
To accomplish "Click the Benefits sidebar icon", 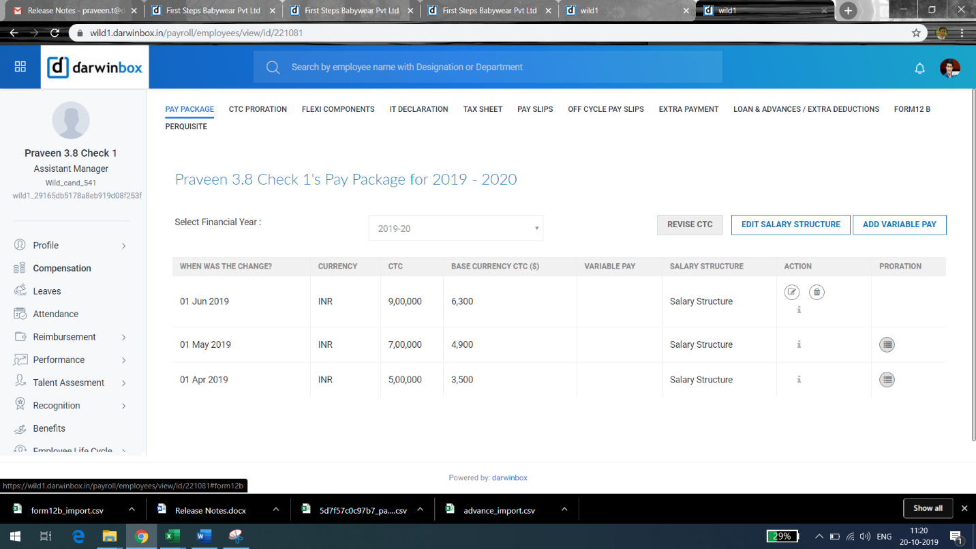I will 20,428.
